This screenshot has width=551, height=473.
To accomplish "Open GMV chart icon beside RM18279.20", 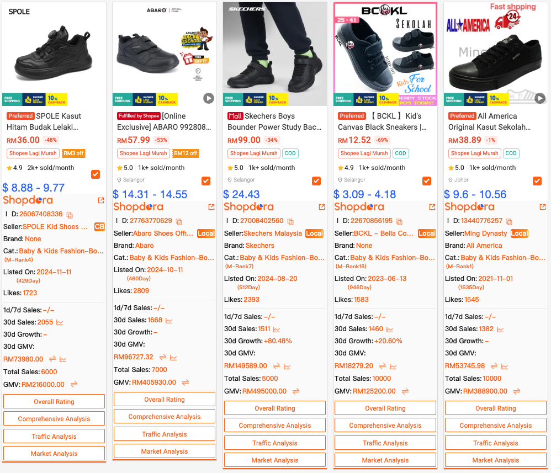I will click(393, 366).
